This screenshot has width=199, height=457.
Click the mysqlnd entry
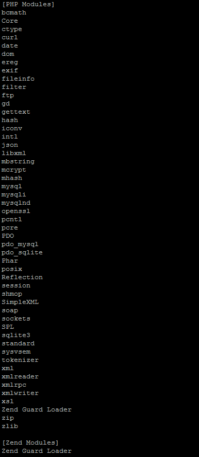tap(15, 203)
